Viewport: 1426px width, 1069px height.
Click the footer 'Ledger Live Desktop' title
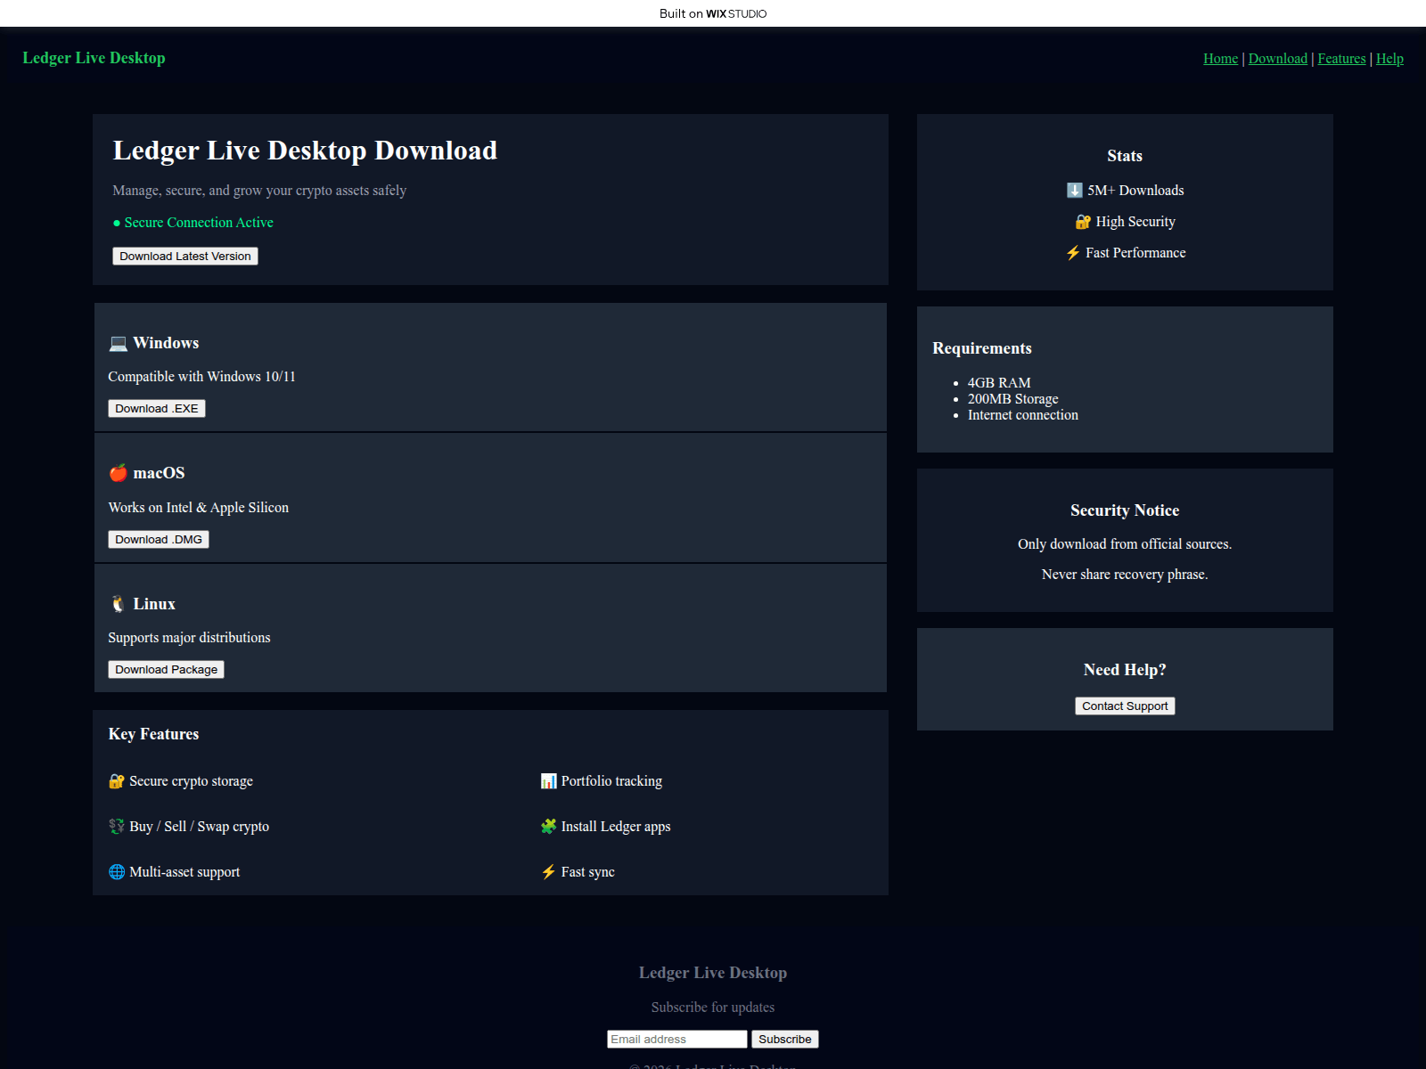(x=713, y=973)
